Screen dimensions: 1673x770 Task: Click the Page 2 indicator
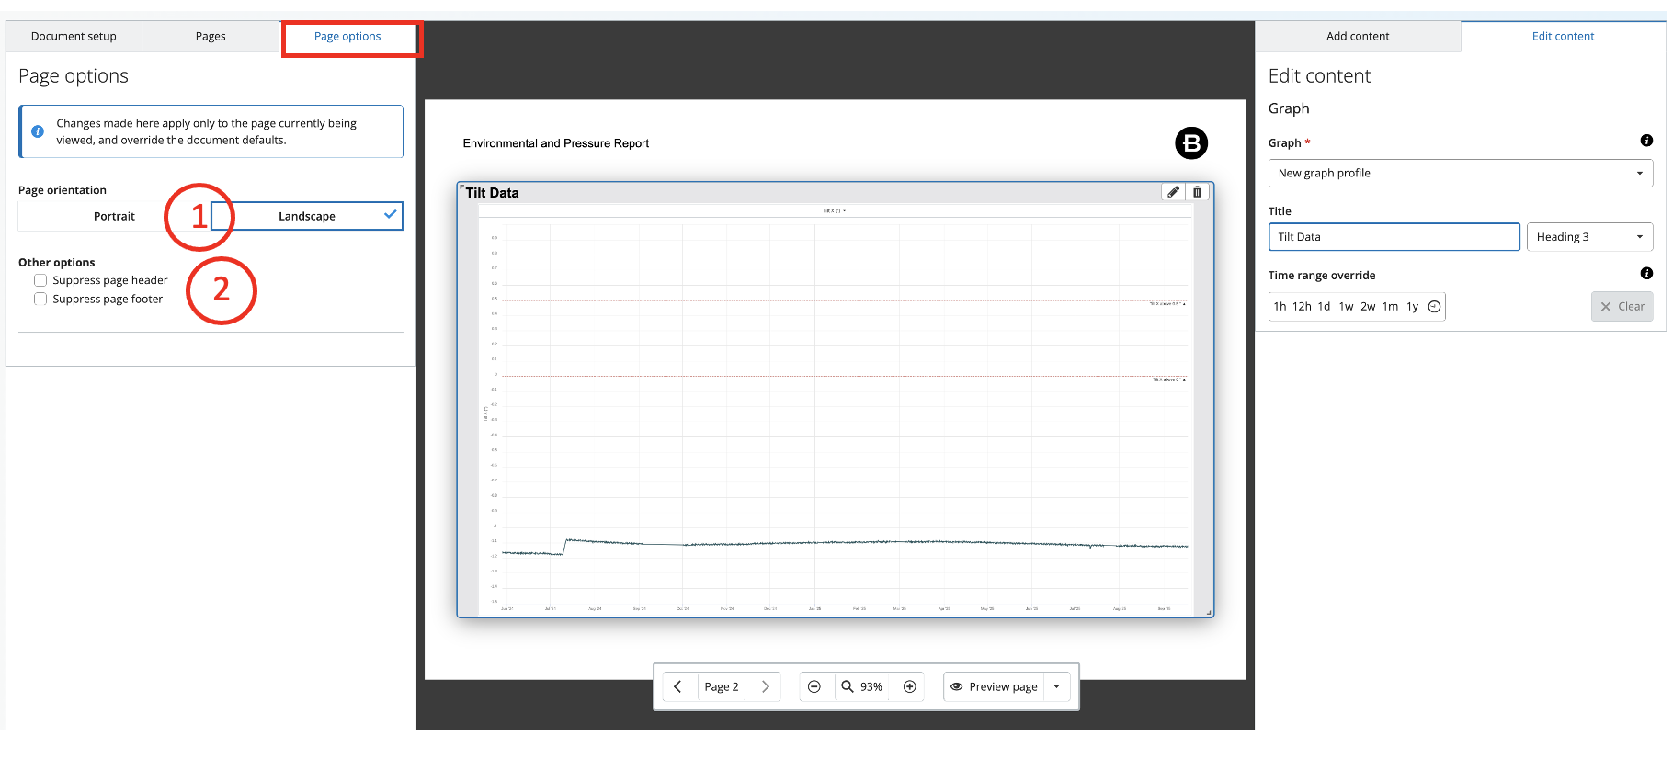[x=722, y=686]
